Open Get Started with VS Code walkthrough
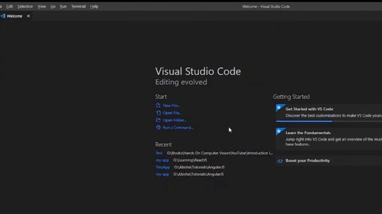 [x=329, y=113]
